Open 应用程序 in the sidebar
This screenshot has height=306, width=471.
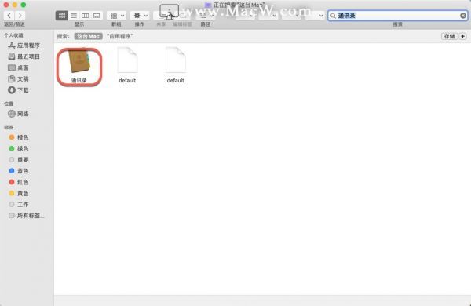coord(24,46)
